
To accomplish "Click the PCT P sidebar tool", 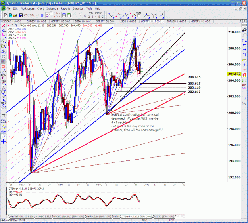I will [3, 88].
